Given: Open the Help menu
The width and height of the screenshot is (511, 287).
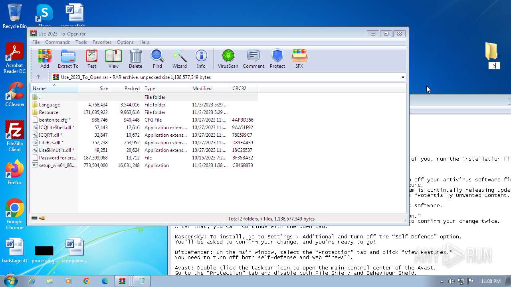Looking at the screenshot, I should (x=144, y=42).
